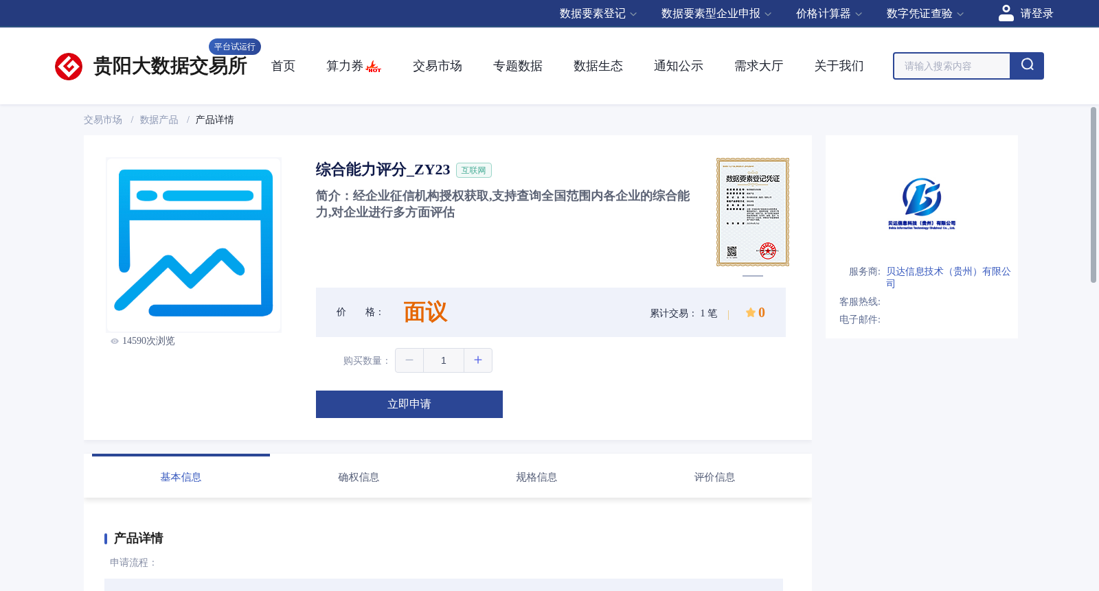The width and height of the screenshot is (1099, 591).
Task: Click the 综合能力评分_ZY23 product title
Action: point(383,170)
